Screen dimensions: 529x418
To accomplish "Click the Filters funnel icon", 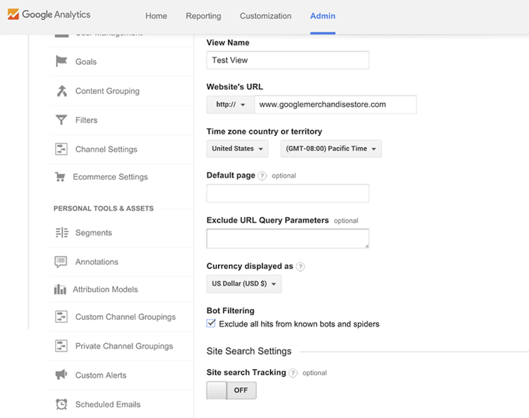I will tap(61, 120).
